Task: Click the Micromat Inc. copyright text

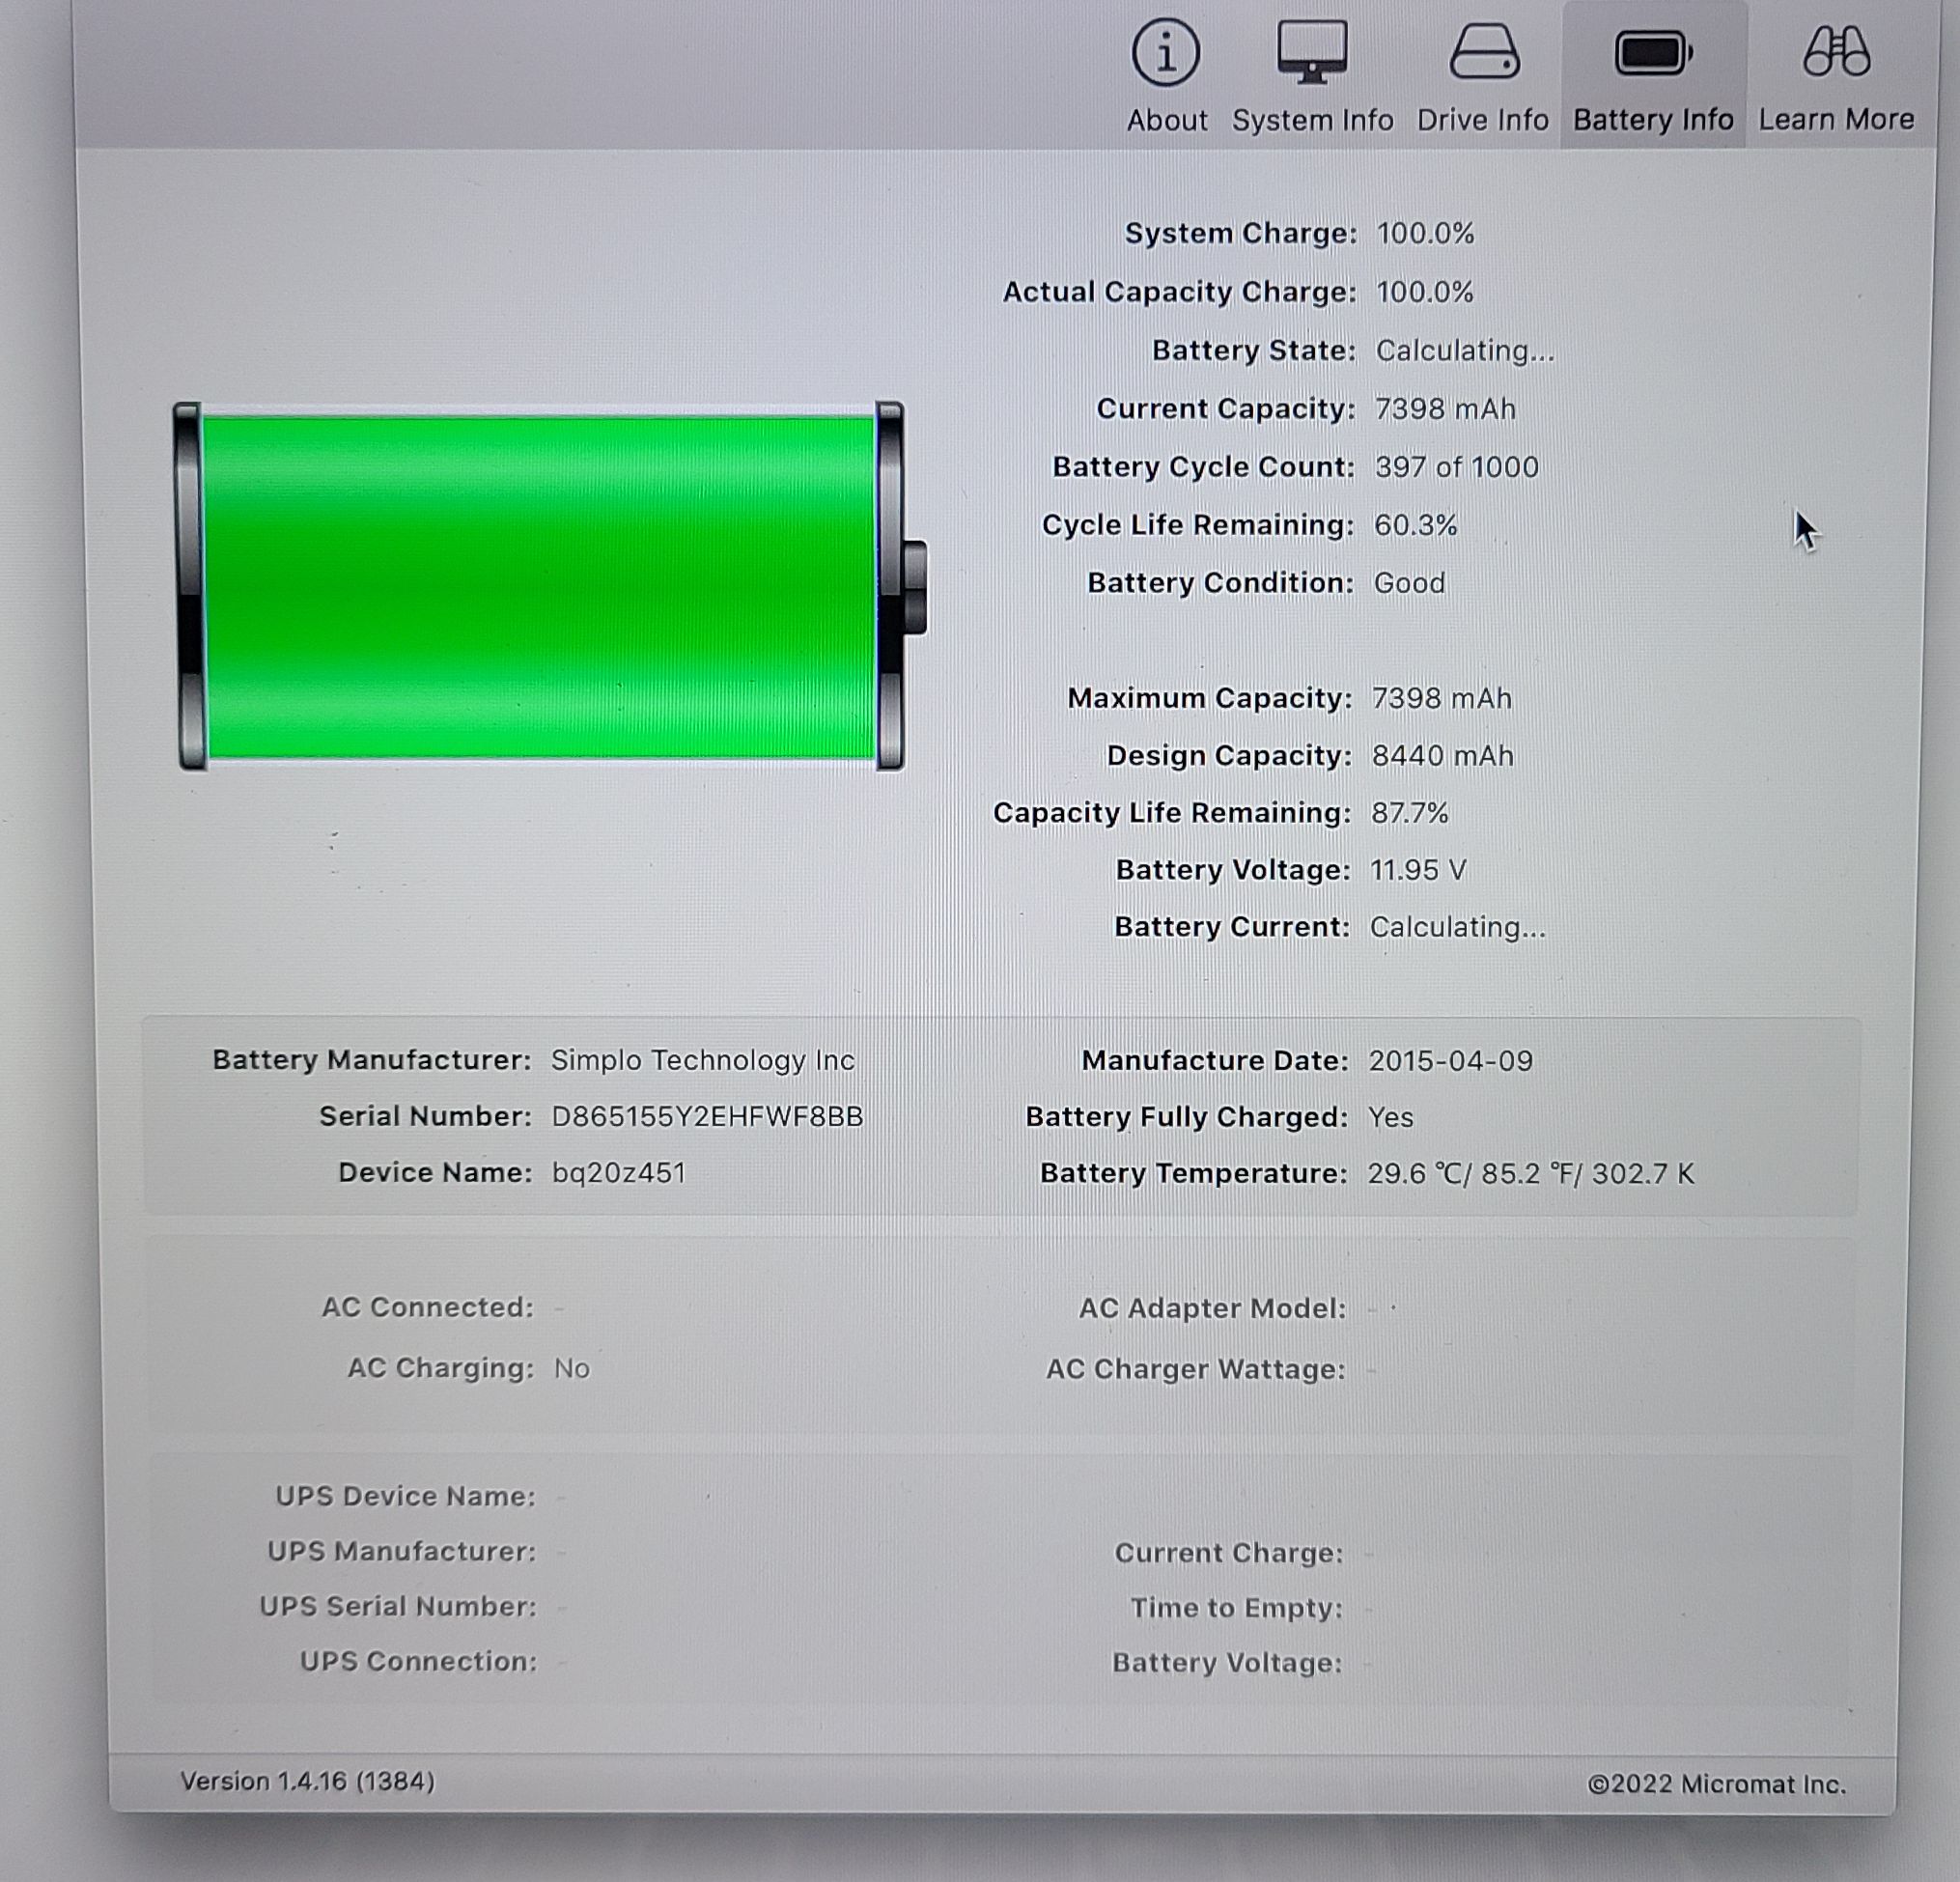Action: coord(1716,1784)
